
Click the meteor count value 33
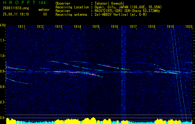pos(45,14)
